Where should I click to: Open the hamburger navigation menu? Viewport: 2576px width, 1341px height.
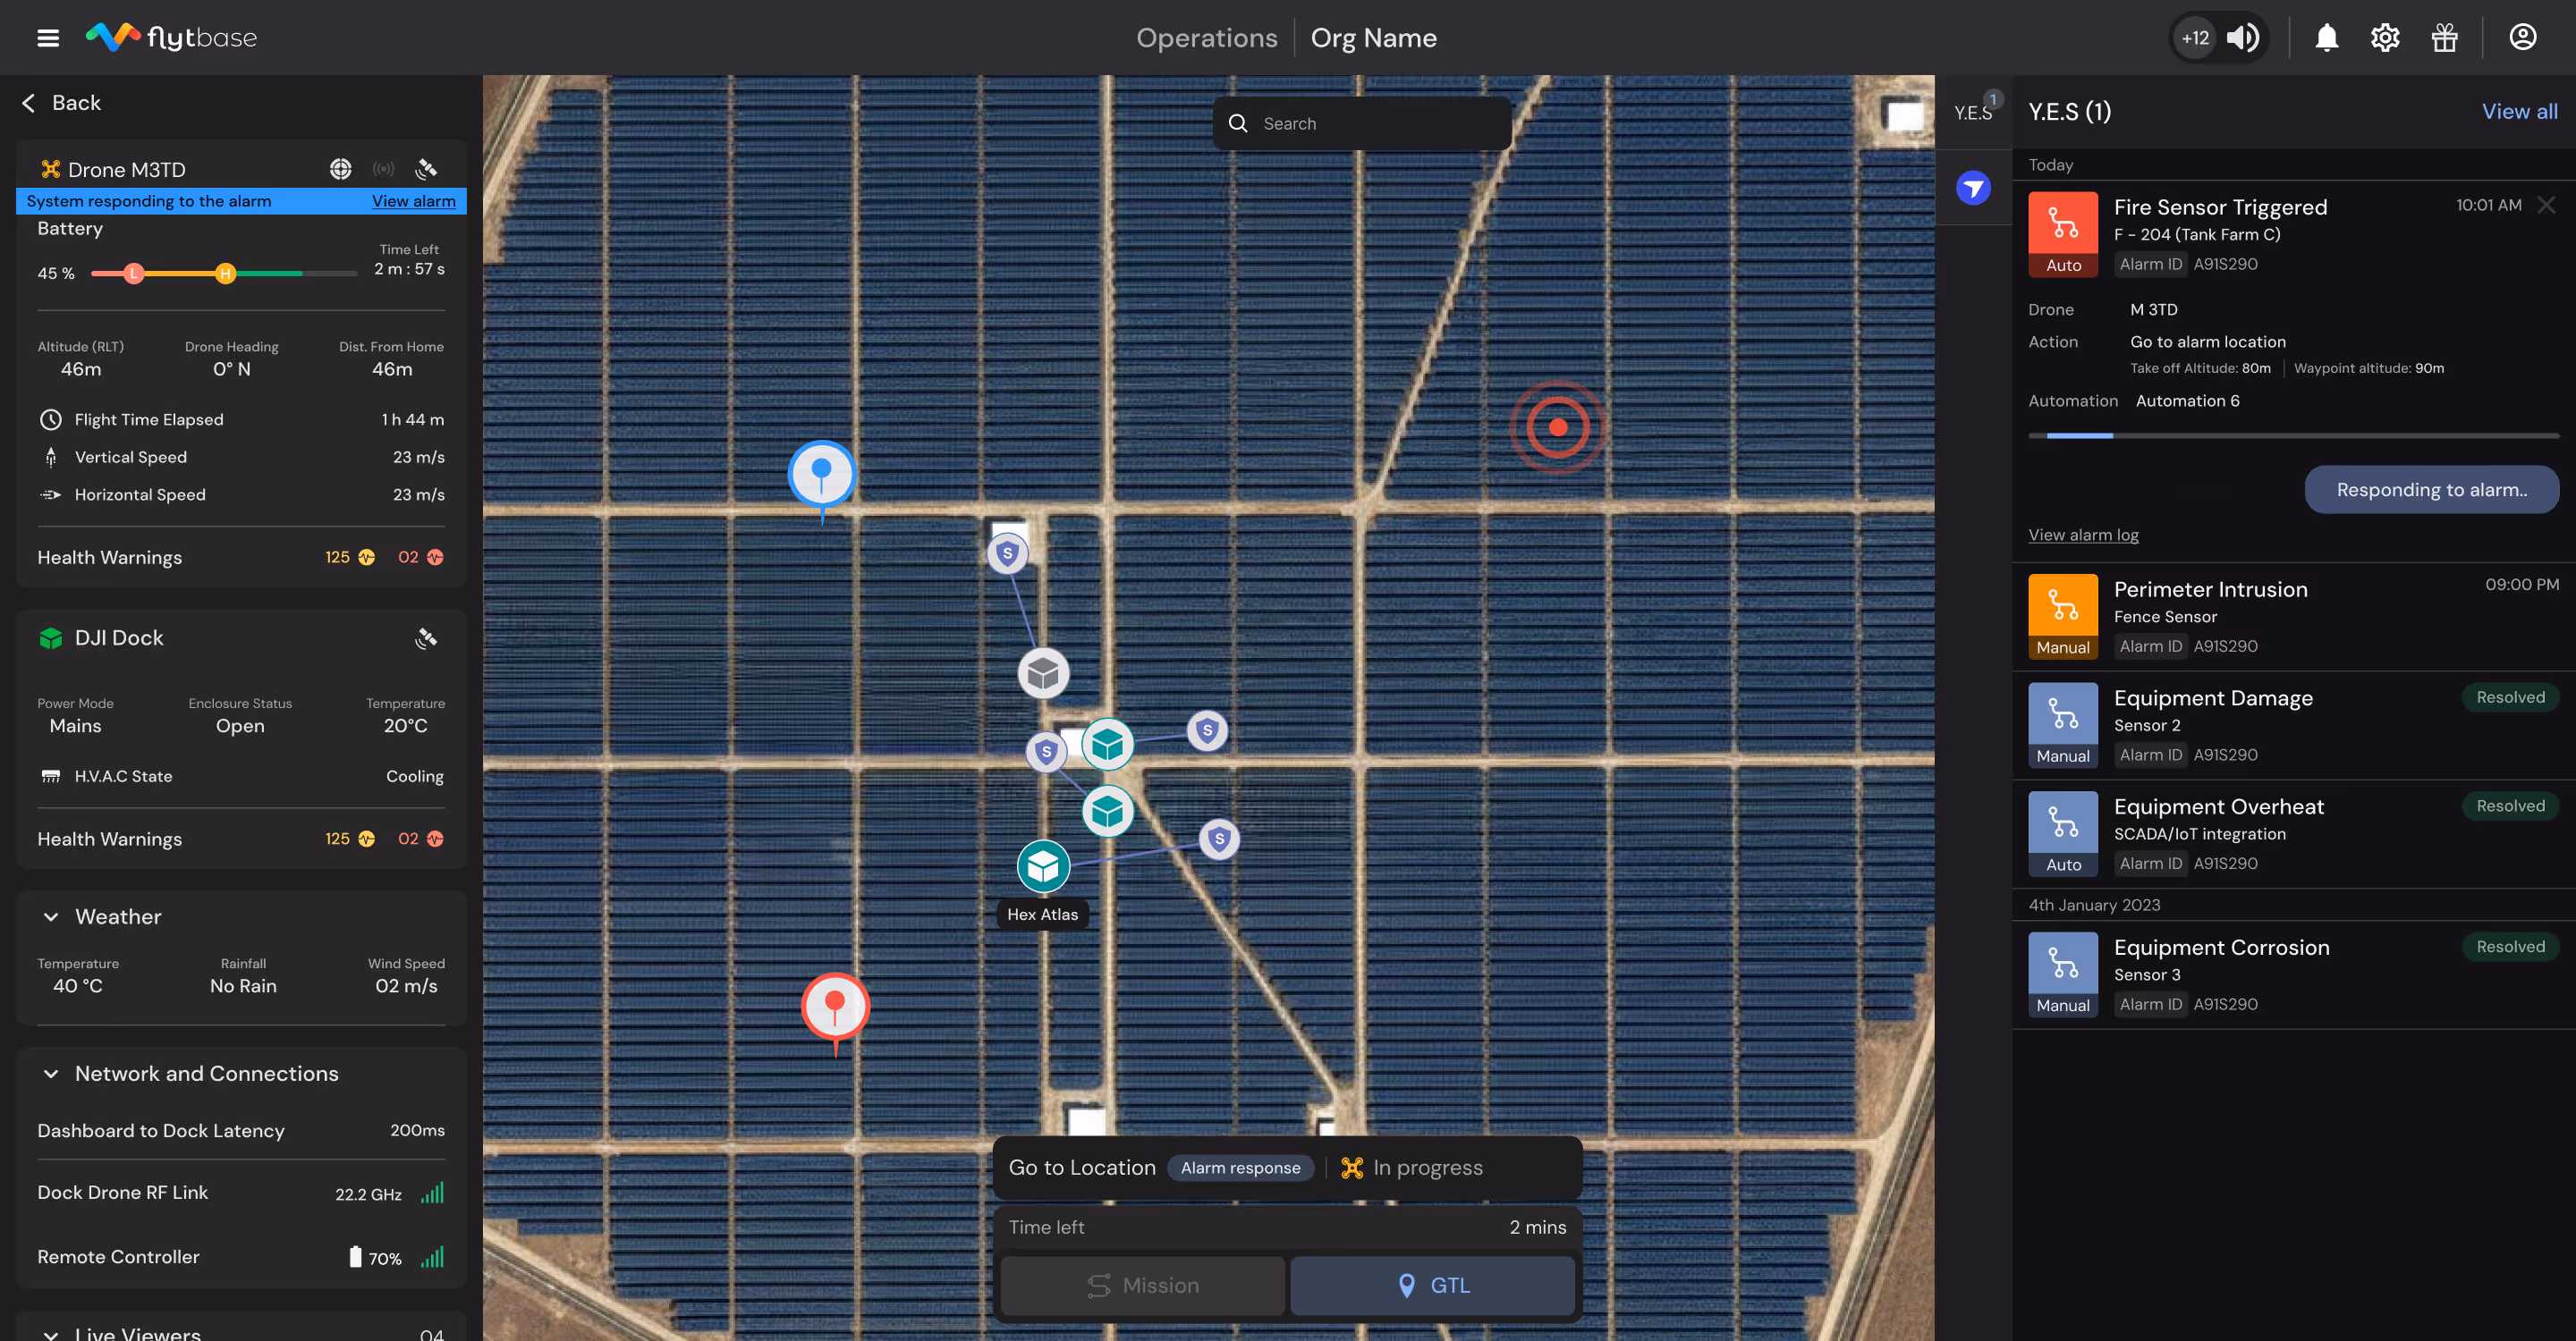pos(48,38)
